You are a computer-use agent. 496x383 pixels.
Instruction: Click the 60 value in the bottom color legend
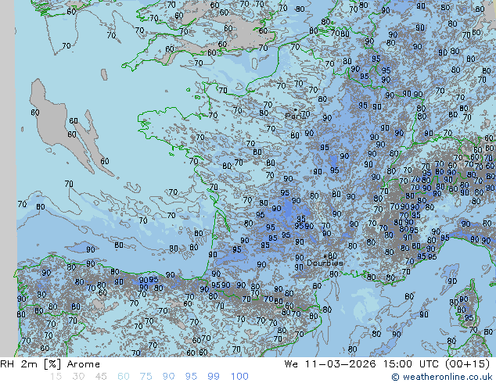click(124, 377)
